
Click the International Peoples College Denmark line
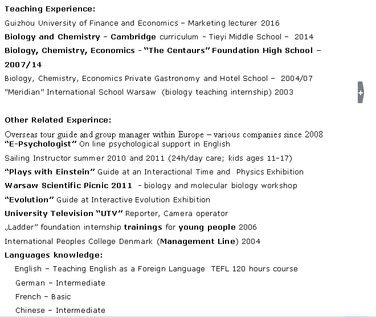pyautogui.click(x=132, y=242)
